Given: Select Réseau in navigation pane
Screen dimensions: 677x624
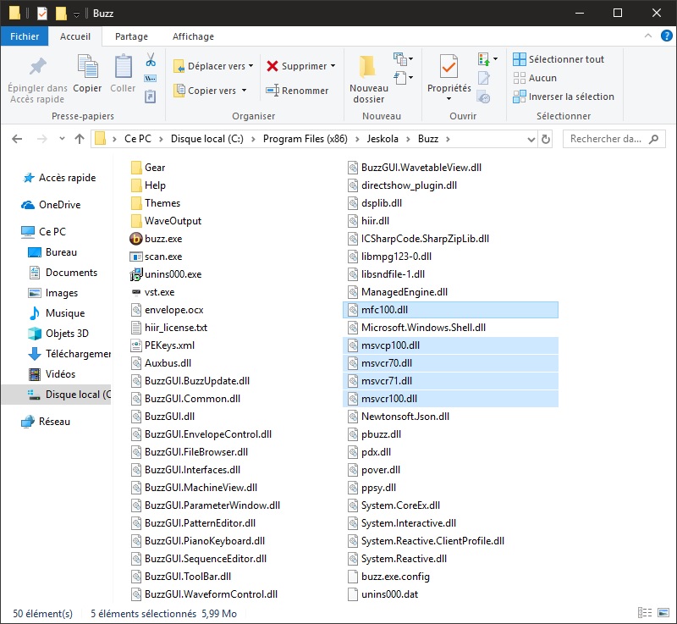Looking at the screenshot, I should click(x=47, y=422).
